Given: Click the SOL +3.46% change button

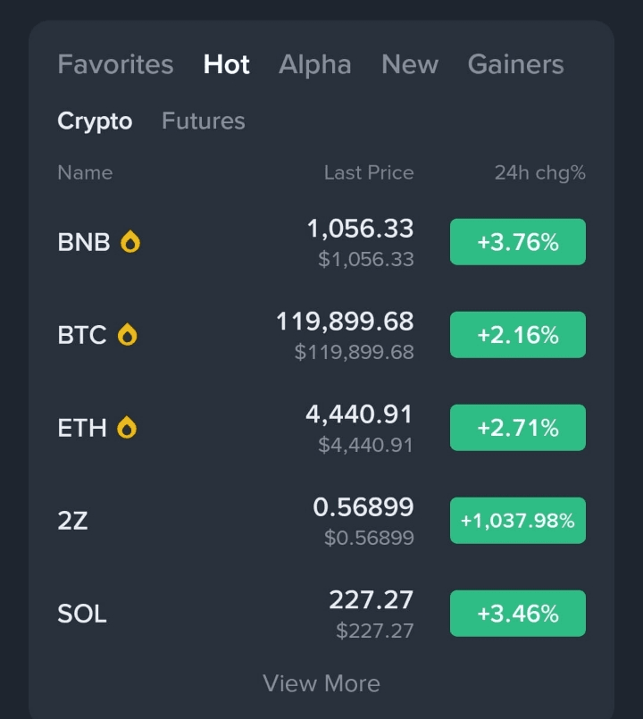Looking at the screenshot, I should 518,614.
